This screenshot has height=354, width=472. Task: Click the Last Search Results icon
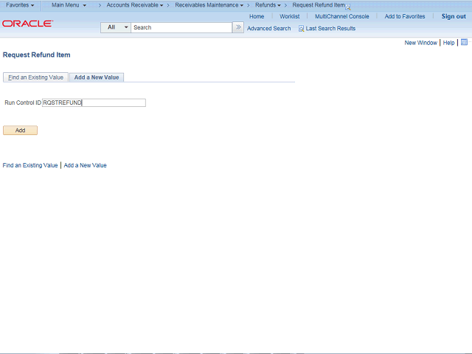point(301,29)
